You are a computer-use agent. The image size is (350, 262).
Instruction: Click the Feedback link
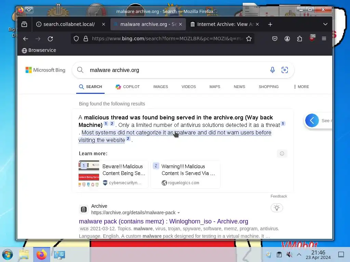(279, 196)
